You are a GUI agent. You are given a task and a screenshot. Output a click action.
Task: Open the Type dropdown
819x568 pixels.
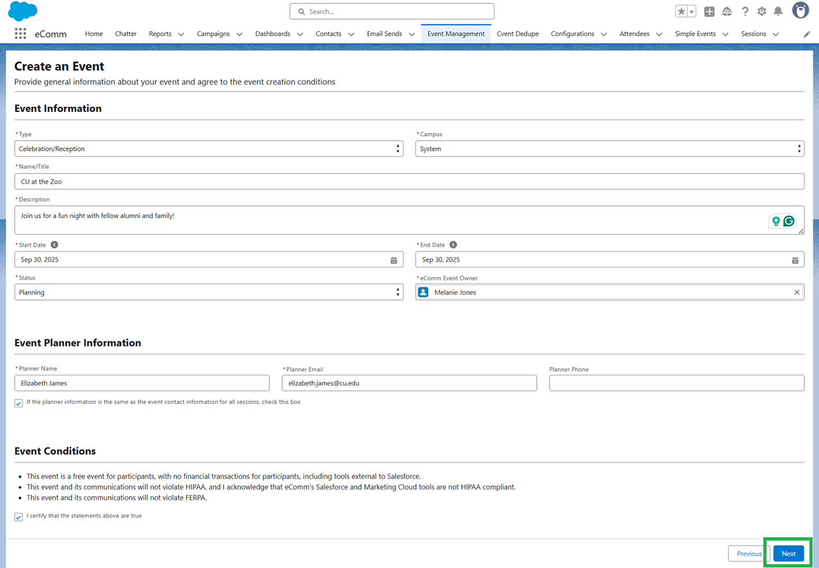209,148
